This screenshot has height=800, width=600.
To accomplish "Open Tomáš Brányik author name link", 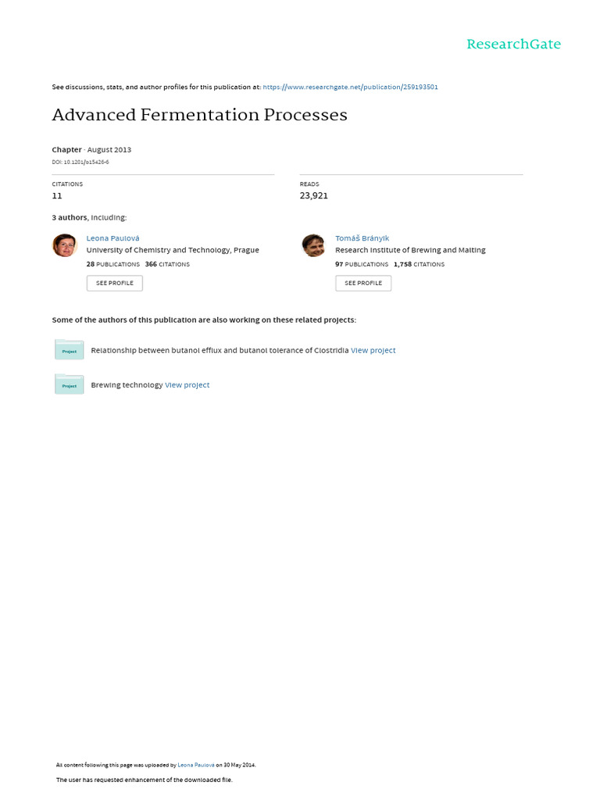I will tap(362, 237).
